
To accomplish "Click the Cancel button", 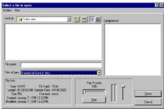I will [x=148, y=102].
